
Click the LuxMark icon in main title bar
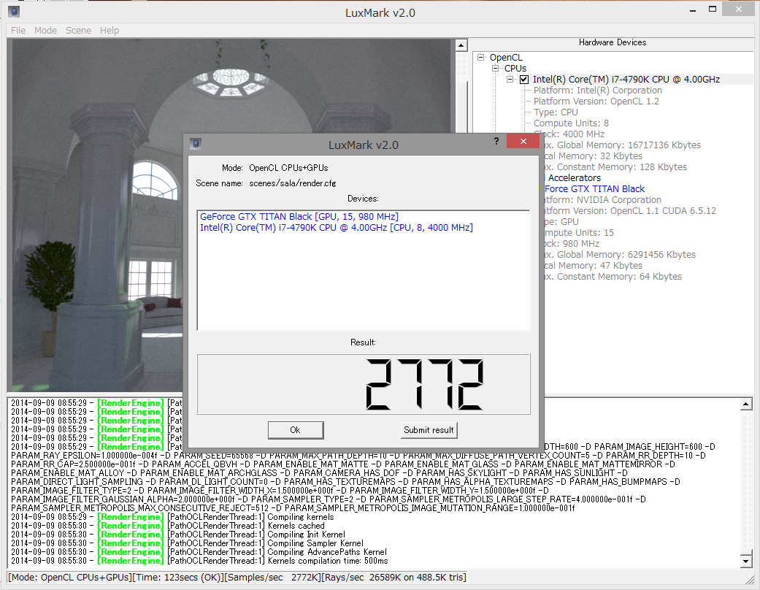click(14, 11)
